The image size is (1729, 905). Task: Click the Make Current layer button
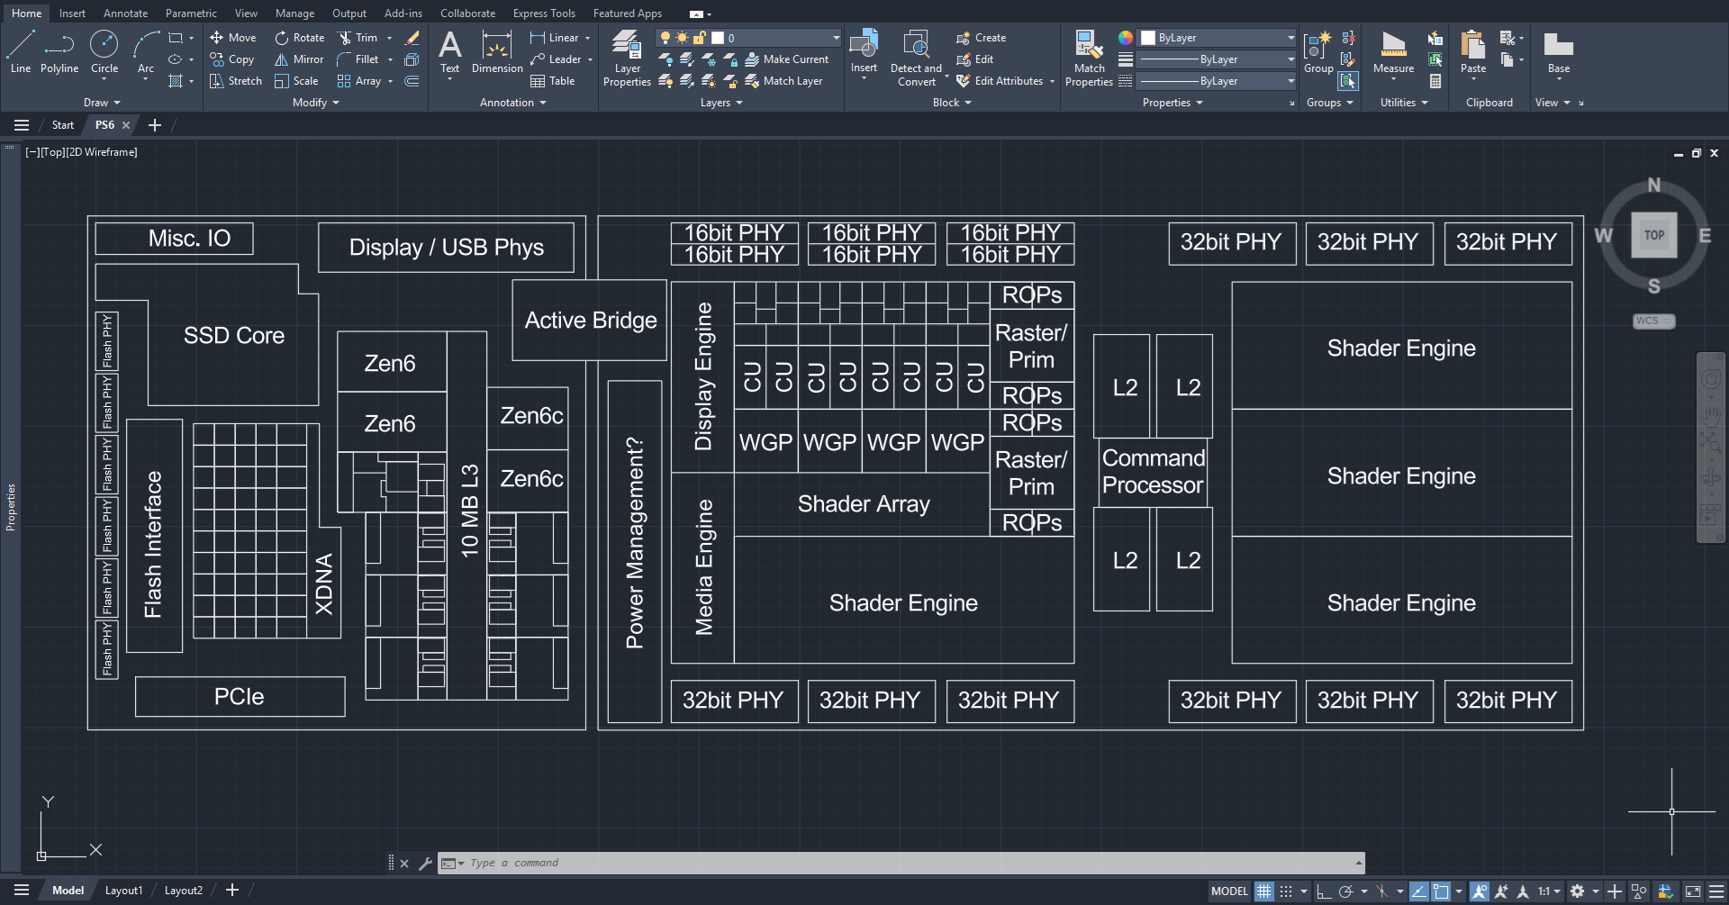(x=787, y=59)
